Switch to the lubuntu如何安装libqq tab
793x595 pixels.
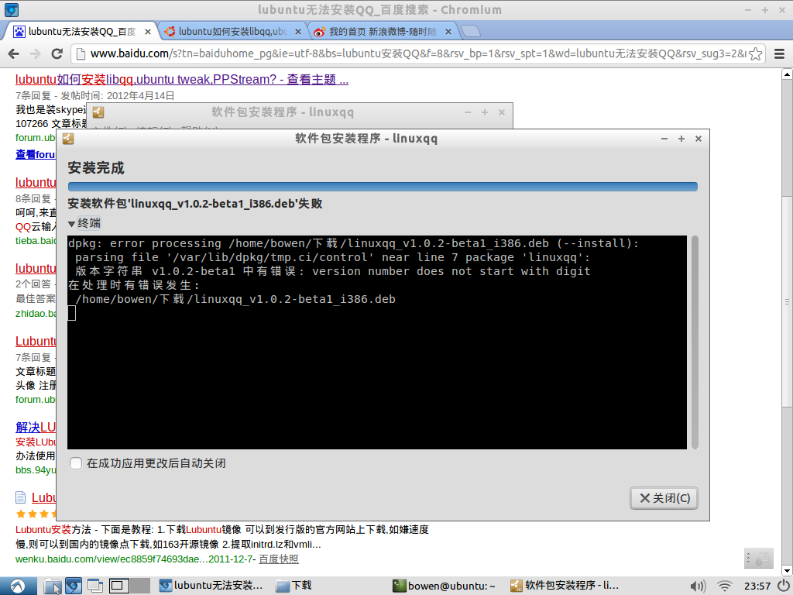tap(232, 31)
